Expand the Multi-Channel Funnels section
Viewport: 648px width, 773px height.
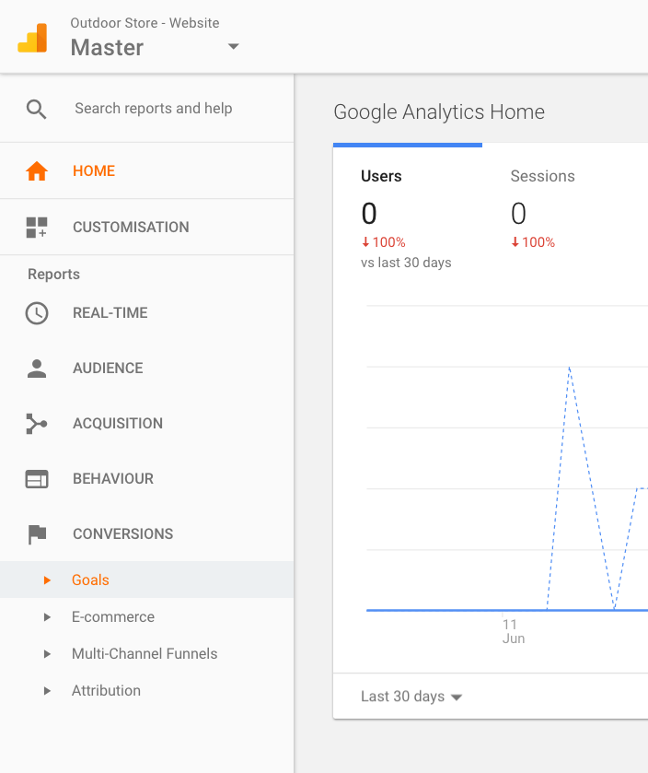point(48,654)
